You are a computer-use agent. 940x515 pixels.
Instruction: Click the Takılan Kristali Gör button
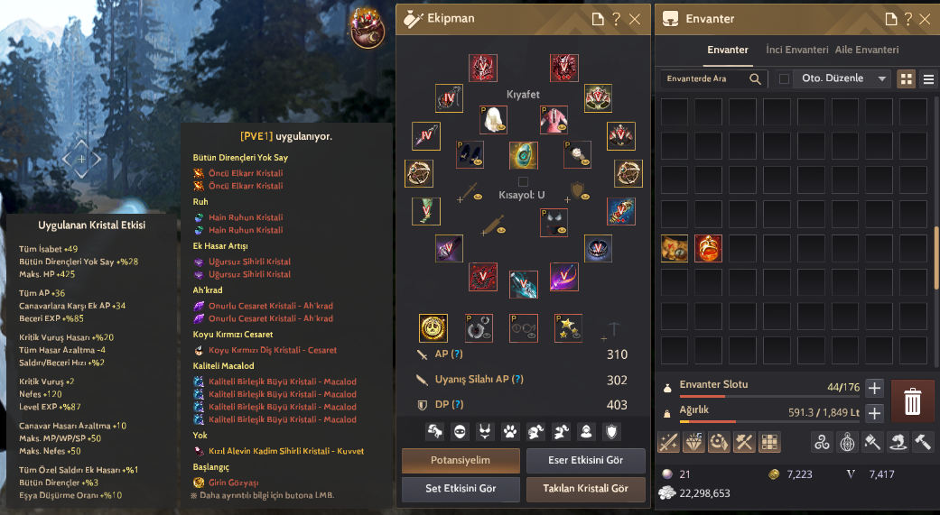(x=585, y=489)
